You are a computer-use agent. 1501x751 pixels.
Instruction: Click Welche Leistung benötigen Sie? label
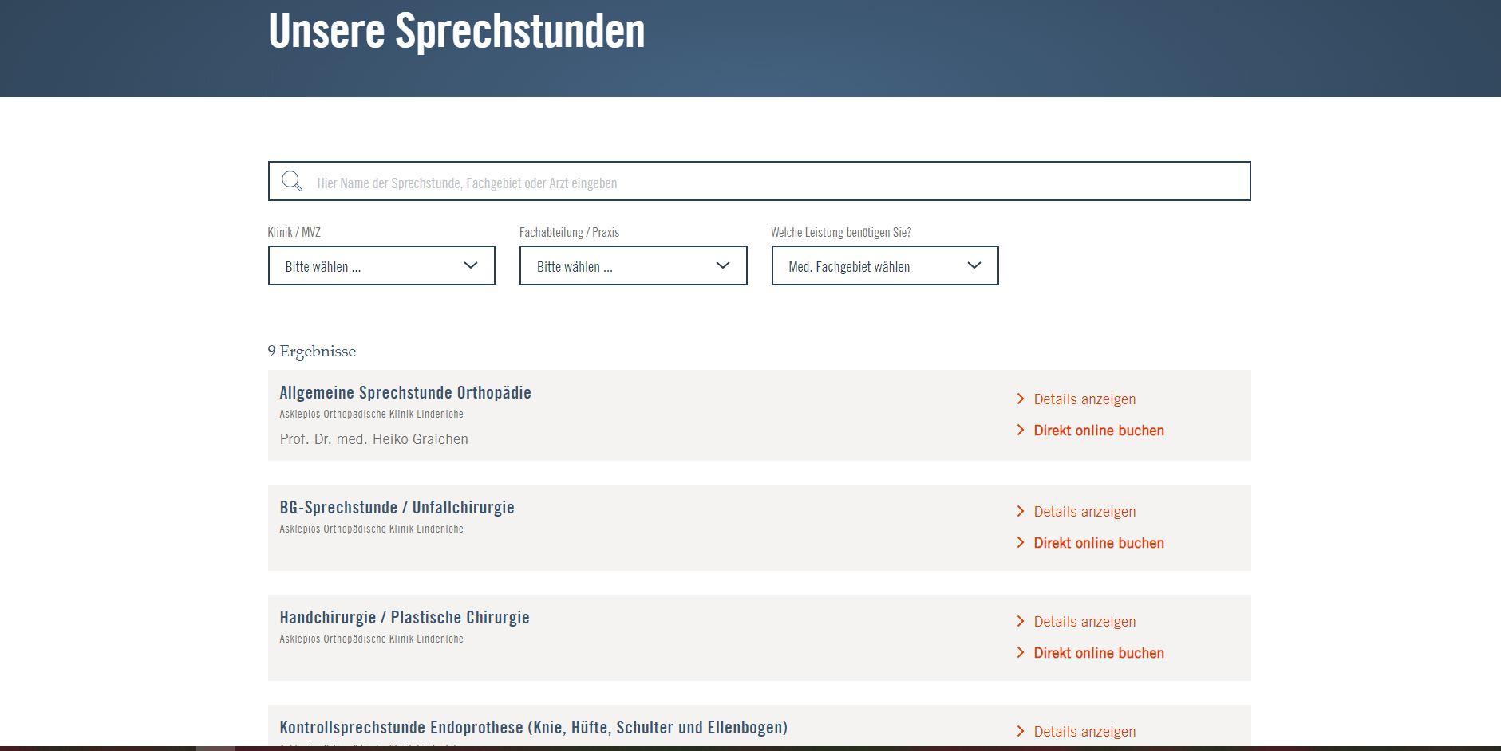(841, 232)
